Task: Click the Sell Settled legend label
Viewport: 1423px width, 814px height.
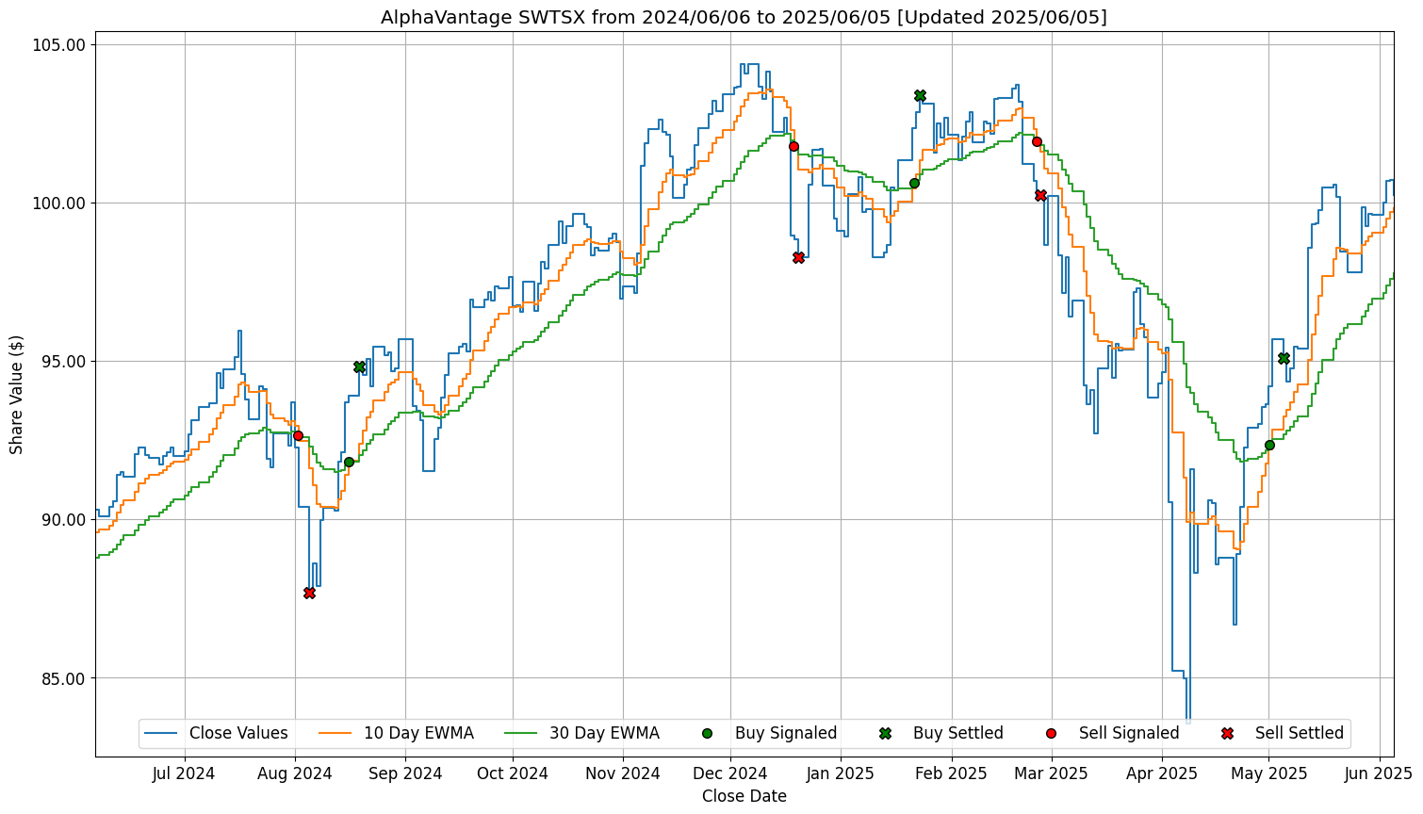Action: click(1300, 733)
